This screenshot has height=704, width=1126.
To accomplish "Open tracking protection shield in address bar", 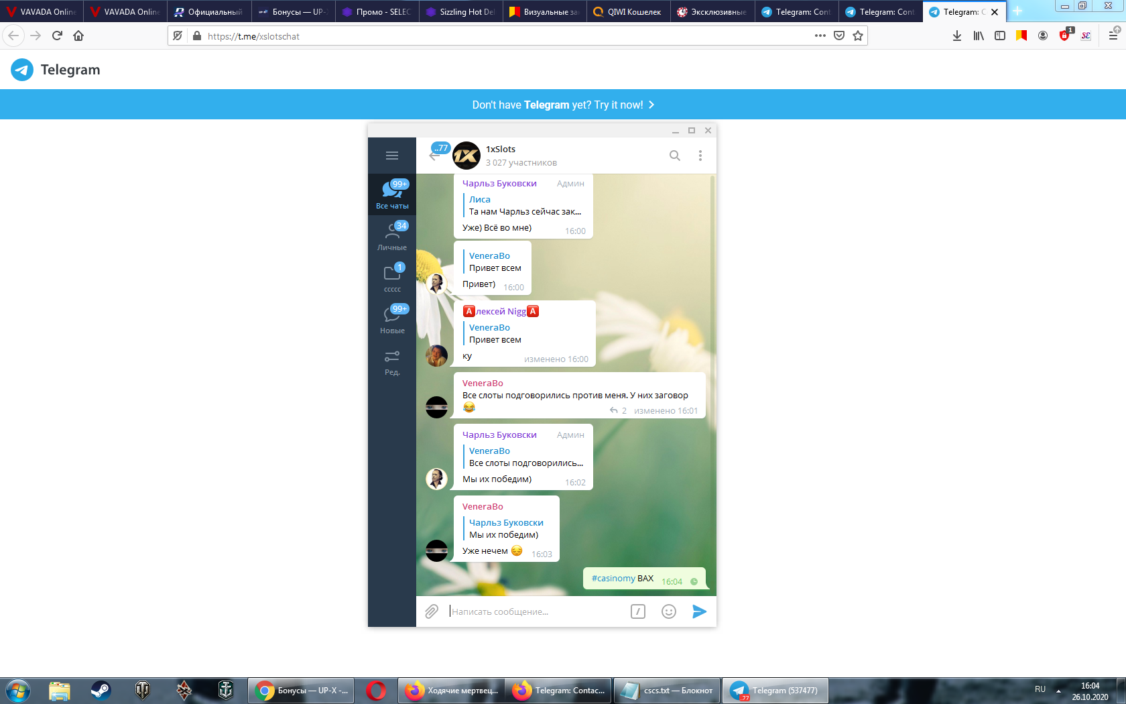I will [178, 36].
